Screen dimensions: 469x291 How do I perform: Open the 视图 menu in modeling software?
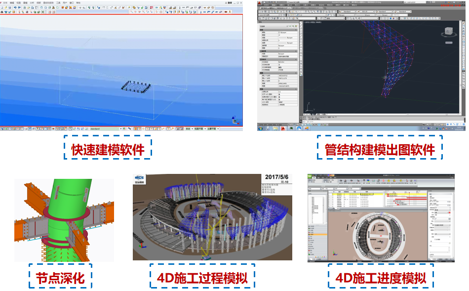click(19, 3)
